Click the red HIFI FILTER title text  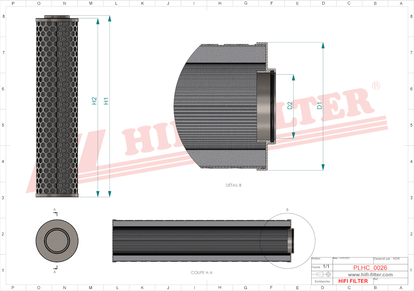[x=353, y=281]
